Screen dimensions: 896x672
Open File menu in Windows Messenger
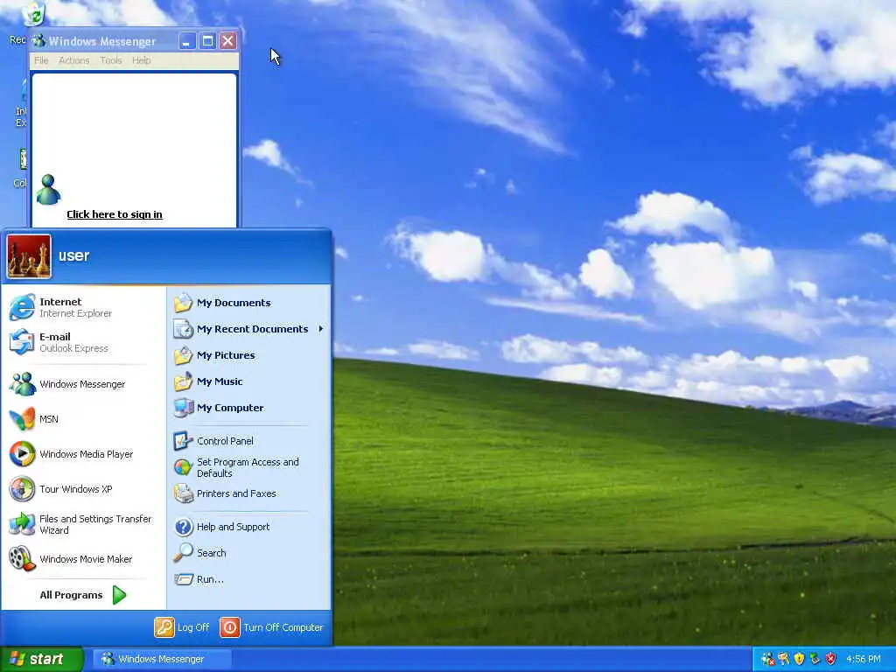tap(41, 60)
